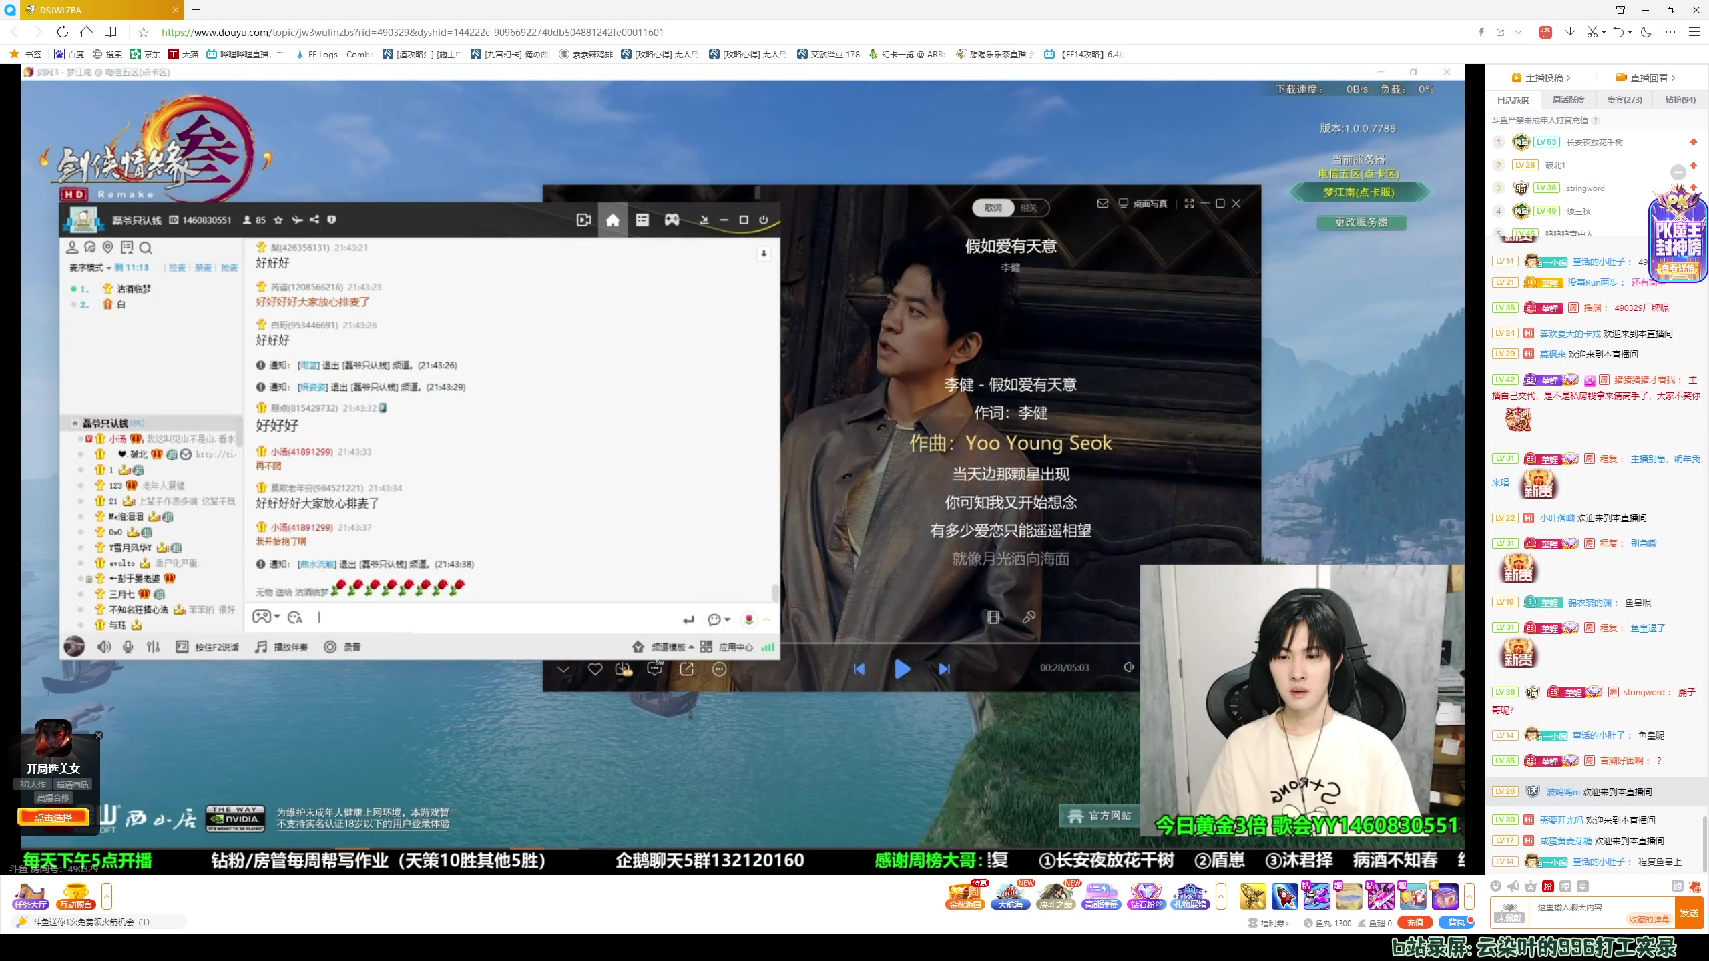The width and height of the screenshot is (1709, 961).
Task: Collapse music player lyrics panel chevron
Action: coord(563,669)
